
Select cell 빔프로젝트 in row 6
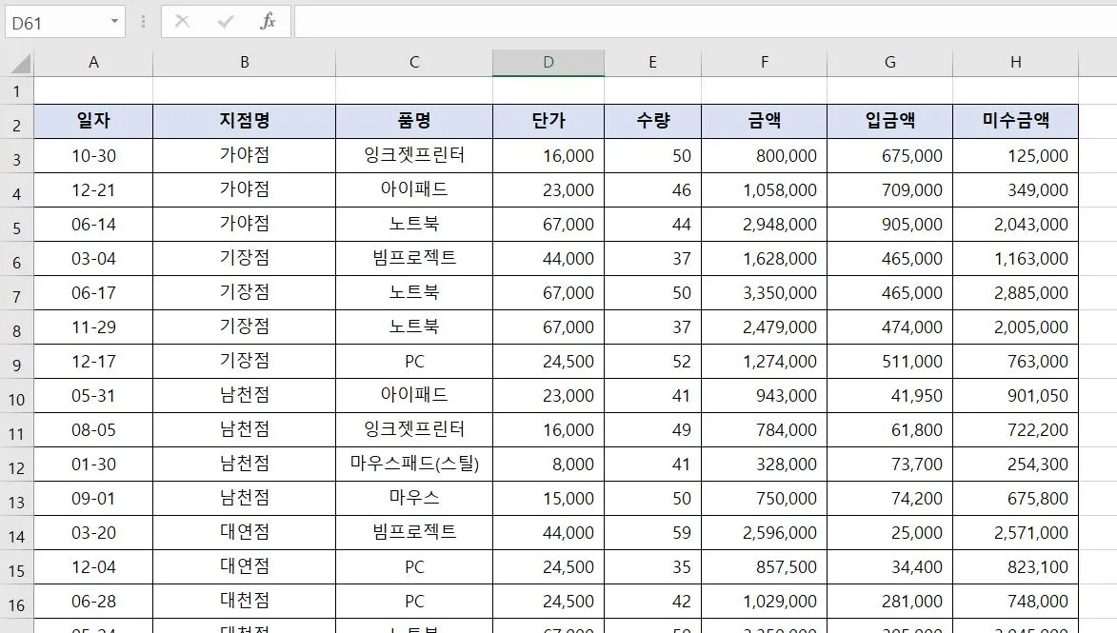click(414, 259)
